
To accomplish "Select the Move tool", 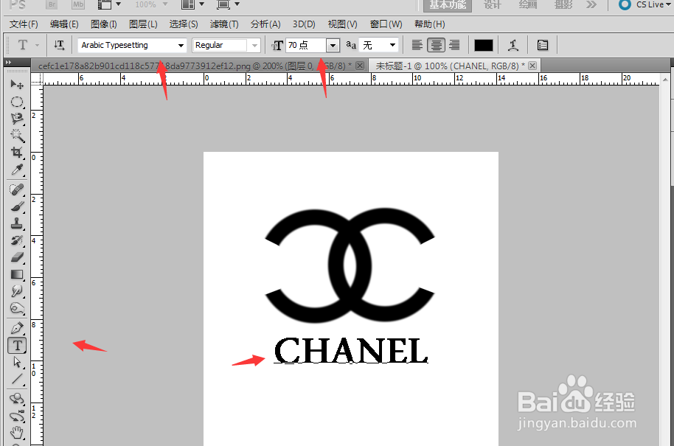I will click(17, 83).
